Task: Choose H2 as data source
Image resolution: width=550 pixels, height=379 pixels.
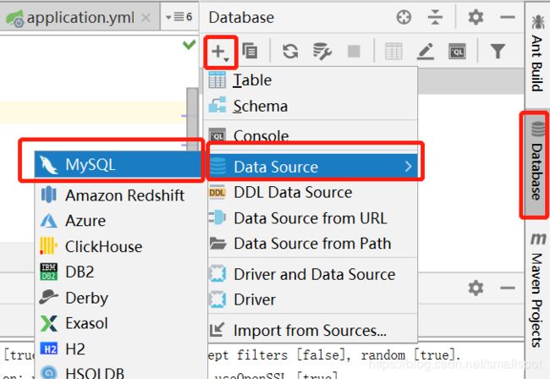Action: point(120,349)
